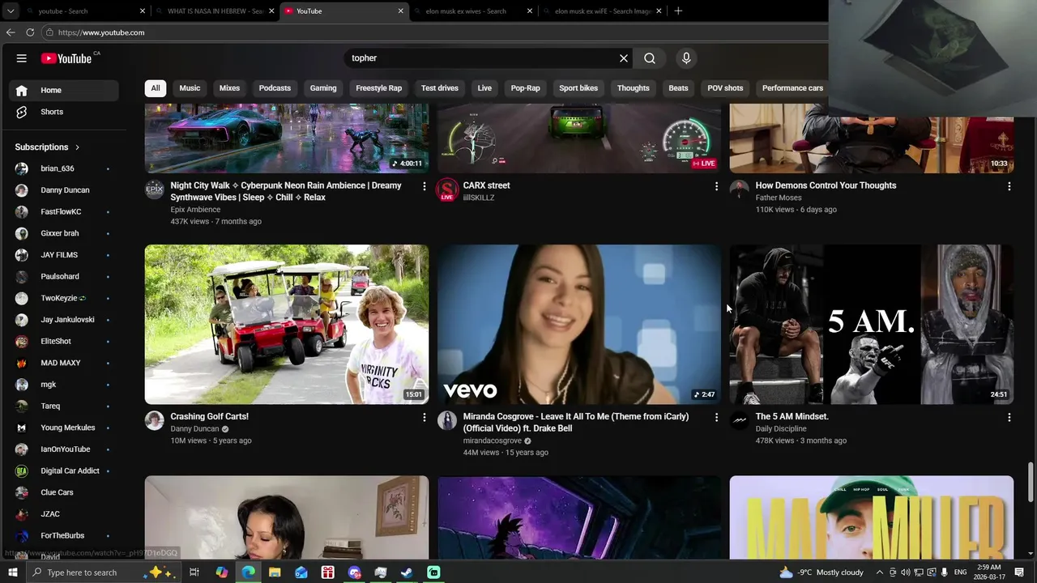Select the All filter chip

pyautogui.click(x=156, y=88)
